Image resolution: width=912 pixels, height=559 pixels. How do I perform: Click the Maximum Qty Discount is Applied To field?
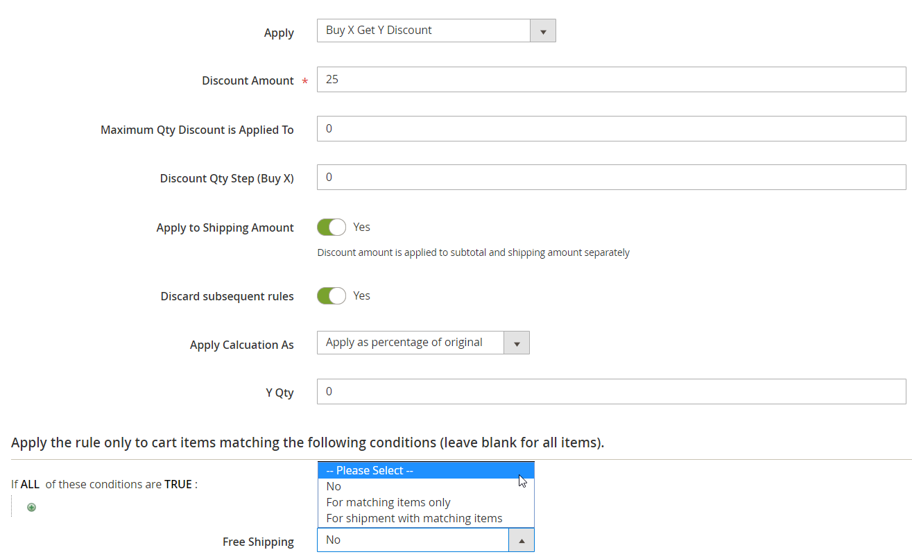pyautogui.click(x=611, y=129)
